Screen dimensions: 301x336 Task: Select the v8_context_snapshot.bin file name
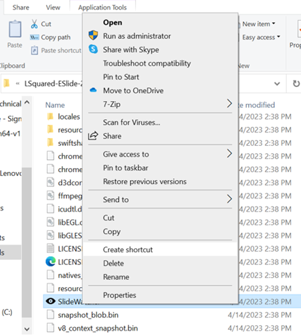pos(98,328)
